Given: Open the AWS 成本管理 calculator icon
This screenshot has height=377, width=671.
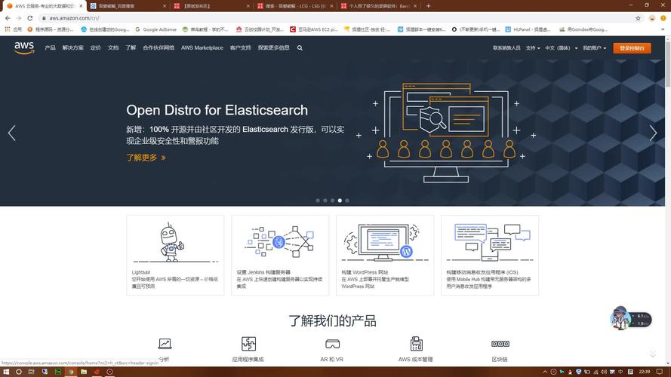Looking at the screenshot, I should tap(416, 344).
